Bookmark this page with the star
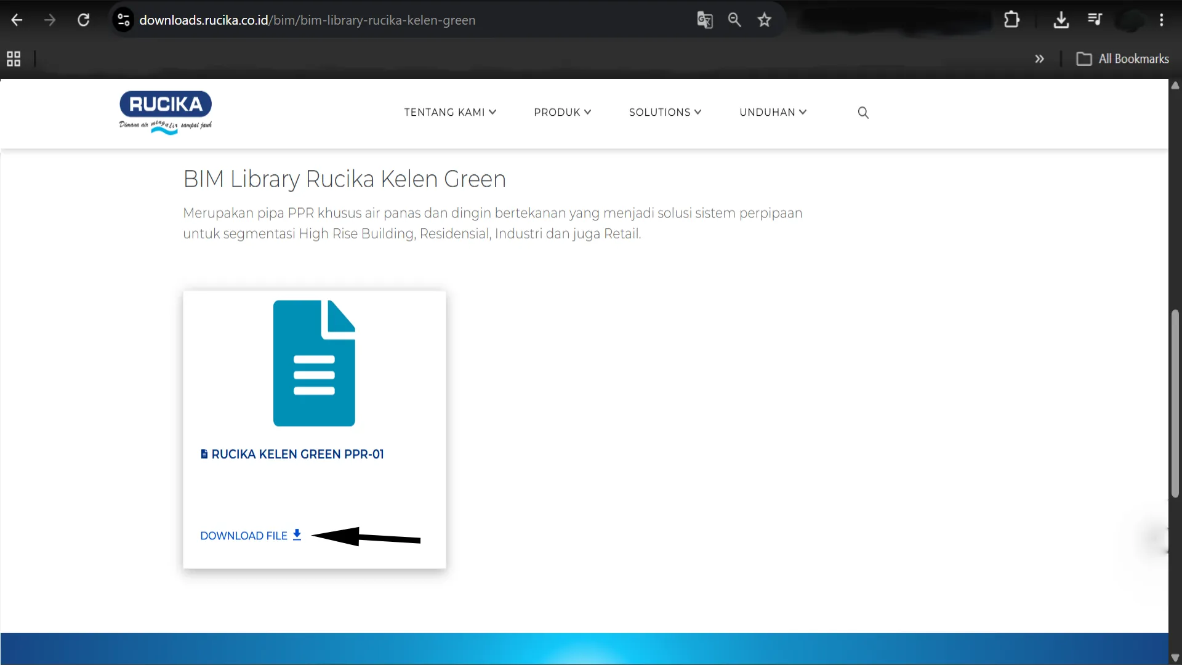The height and width of the screenshot is (665, 1182). (x=765, y=20)
